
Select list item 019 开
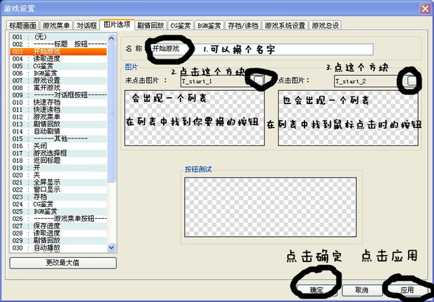(x=58, y=168)
